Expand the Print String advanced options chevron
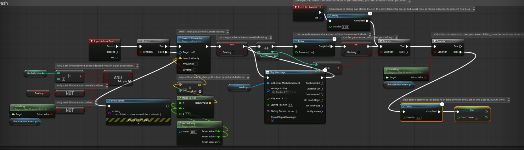Image resolution: width=524 pixels, height=150 pixels. (x=138, y=123)
